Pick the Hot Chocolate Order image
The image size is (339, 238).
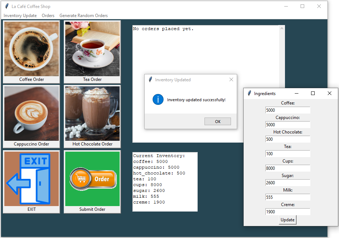(92, 114)
